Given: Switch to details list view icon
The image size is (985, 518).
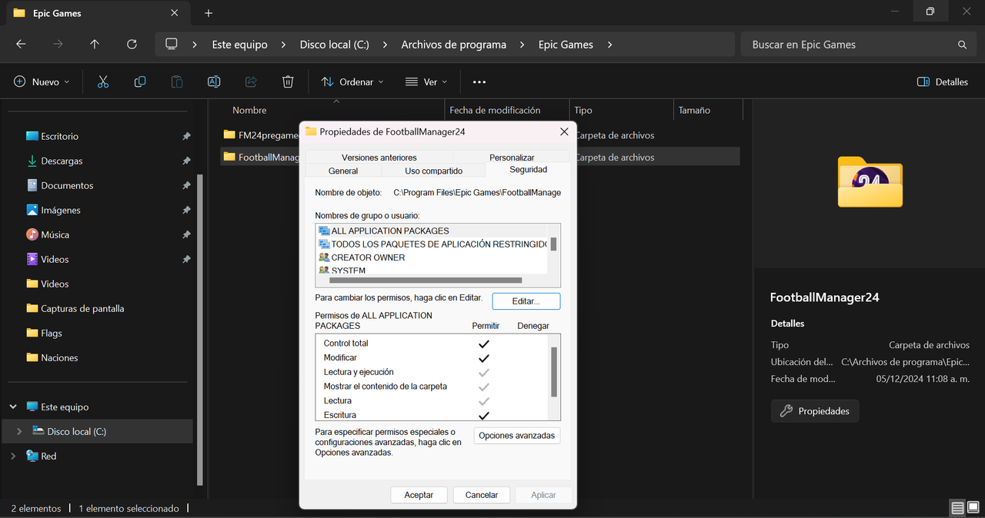Looking at the screenshot, I should tap(957, 508).
